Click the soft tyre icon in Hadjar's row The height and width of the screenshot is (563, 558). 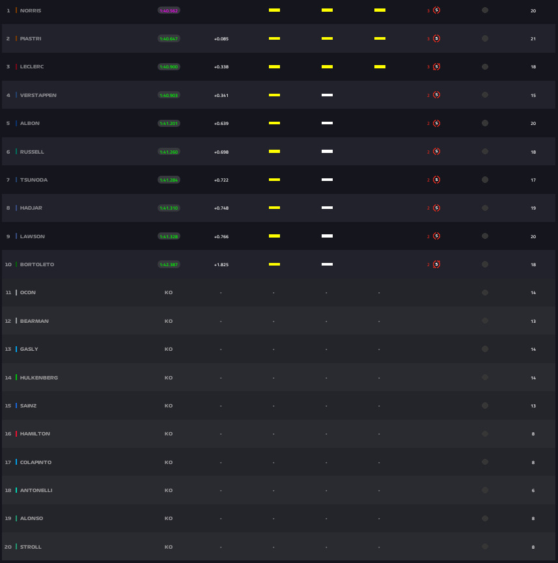click(x=436, y=208)
